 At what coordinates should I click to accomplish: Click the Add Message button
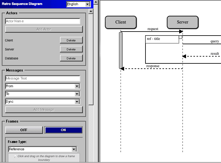(x=44, y=109)
